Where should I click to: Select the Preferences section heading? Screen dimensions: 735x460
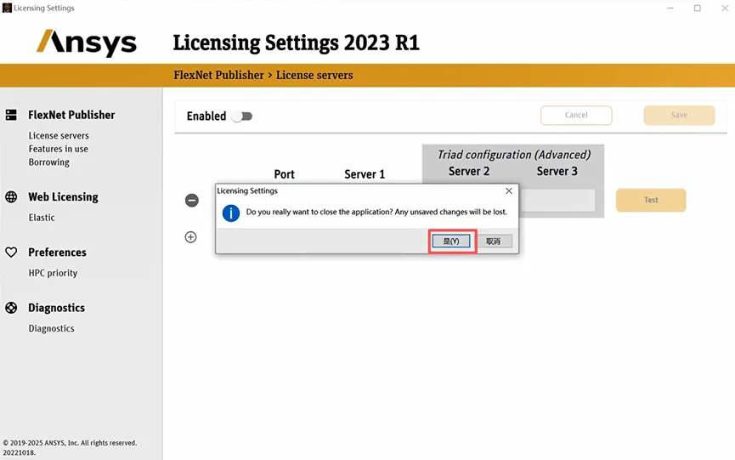57,253
